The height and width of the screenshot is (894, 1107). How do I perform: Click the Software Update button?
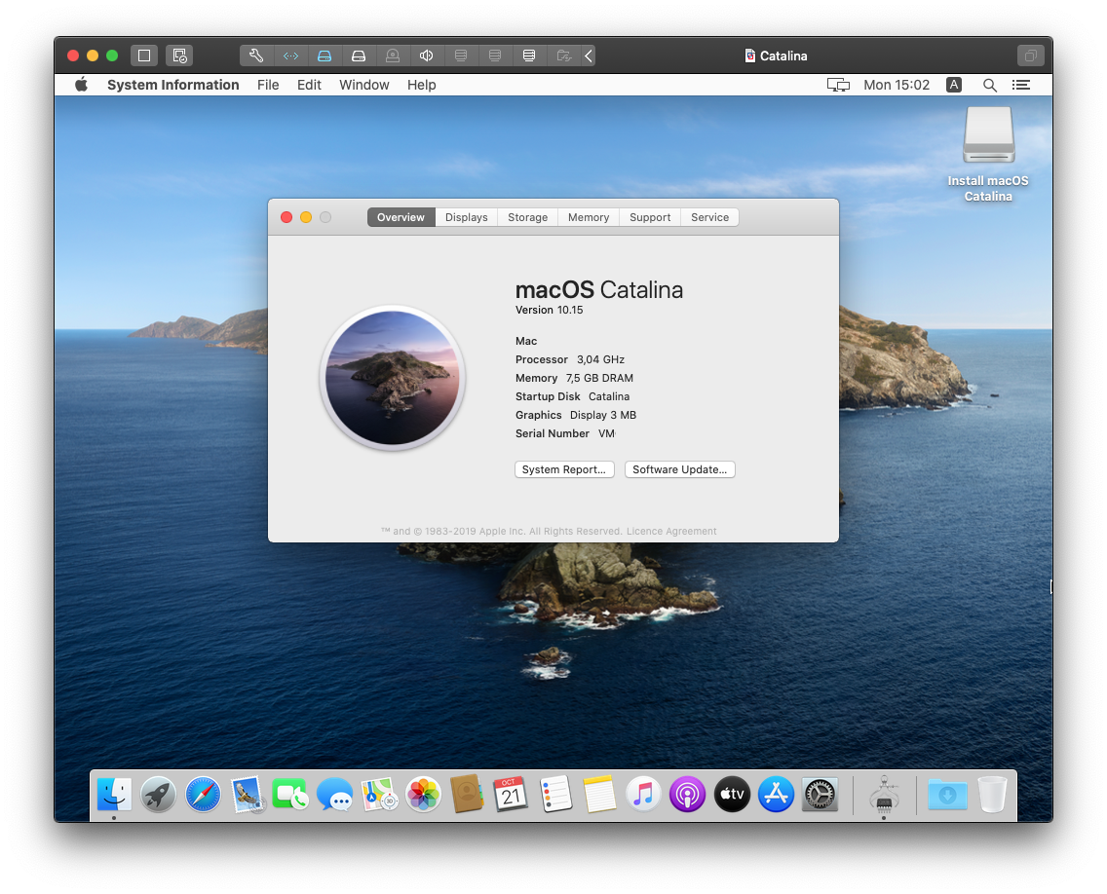pos(680,470)
